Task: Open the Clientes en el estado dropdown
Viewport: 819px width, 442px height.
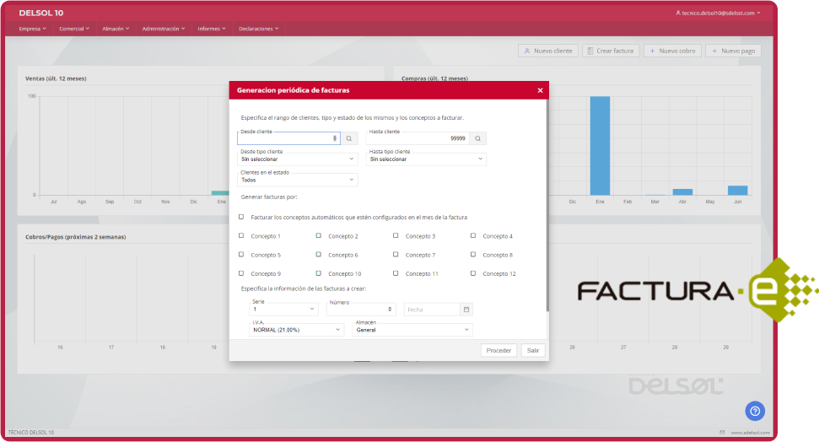Action: pyautogui.click(x=299, y=180)
